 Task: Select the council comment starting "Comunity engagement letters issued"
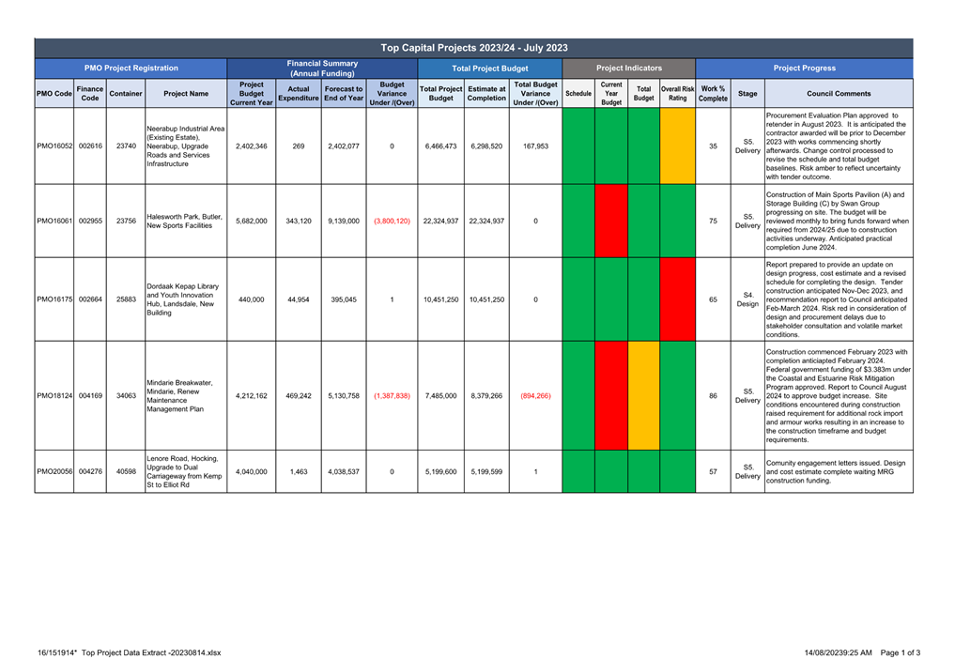[x=836, y=471]
